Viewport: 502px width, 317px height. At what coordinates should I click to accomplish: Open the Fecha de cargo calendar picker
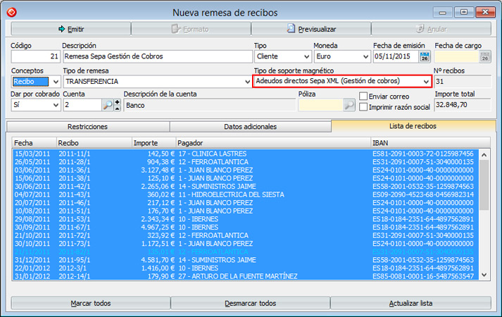pos(484,57)
